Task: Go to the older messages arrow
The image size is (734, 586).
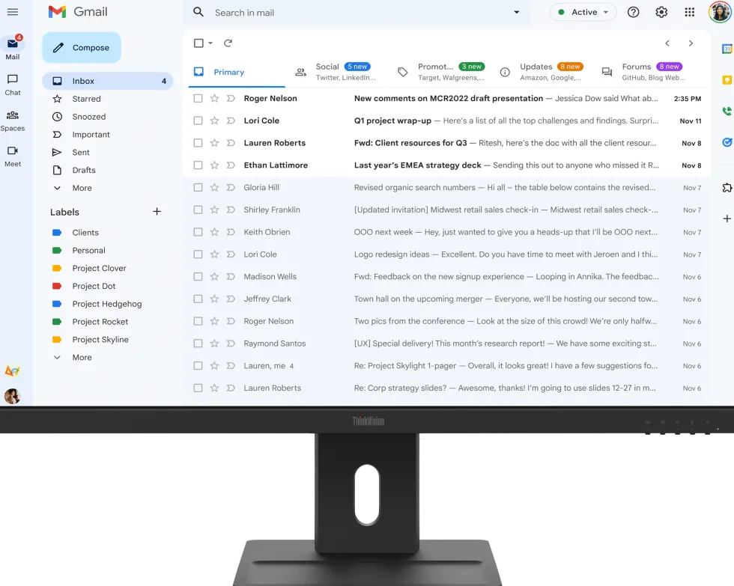Action: (x=691, y=43)
